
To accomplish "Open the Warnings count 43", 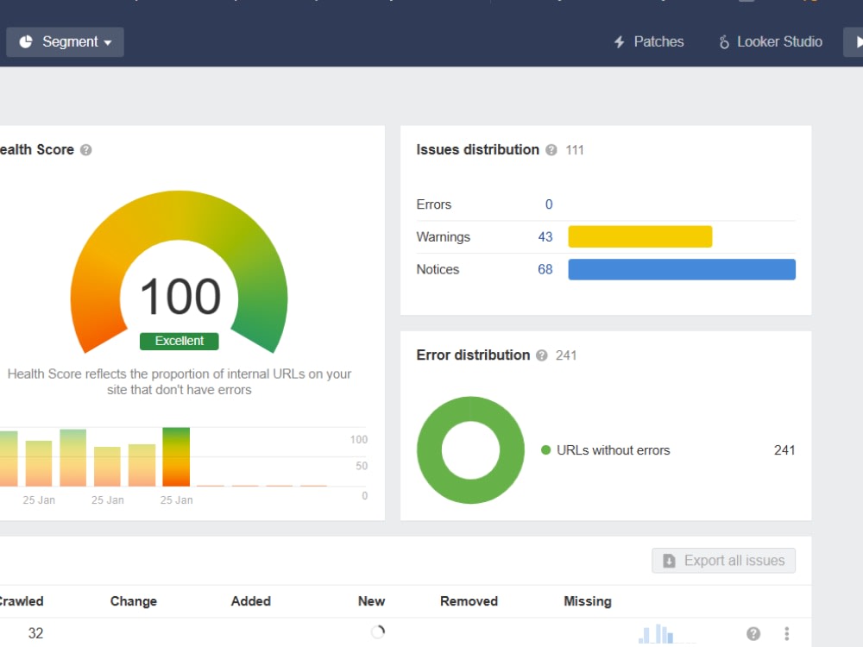I will 545,237.
